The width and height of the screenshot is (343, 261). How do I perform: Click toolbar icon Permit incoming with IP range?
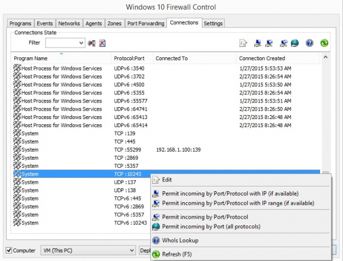269,43
